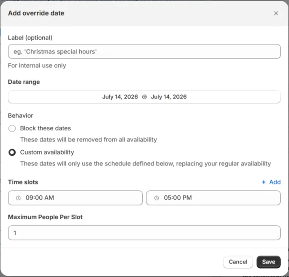Click the 'Maximum People Per Slot' label
The width and height of the screenshot is (289, 277).
tap(45, 217)
